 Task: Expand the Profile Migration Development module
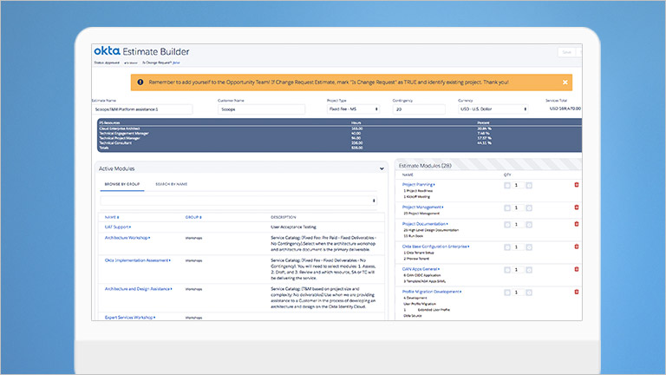coord(432,292)
